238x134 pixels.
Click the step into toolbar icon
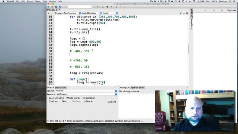coord(116,7)
